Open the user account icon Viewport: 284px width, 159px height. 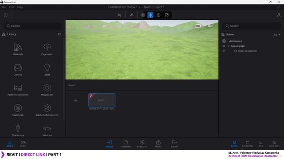[x=279, y=15]
